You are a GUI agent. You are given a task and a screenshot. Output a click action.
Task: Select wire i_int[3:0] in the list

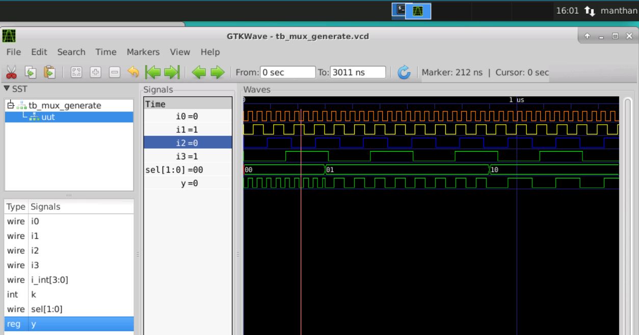69,280
